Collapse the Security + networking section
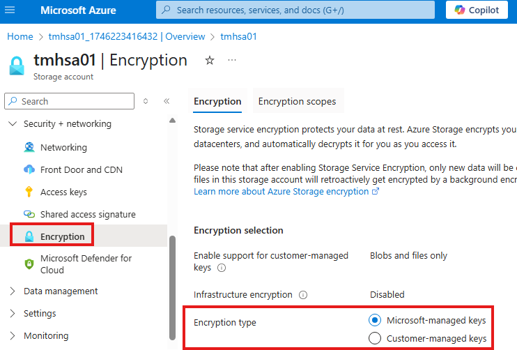Viewport: 517px width, 350px height. coord(13,124)
